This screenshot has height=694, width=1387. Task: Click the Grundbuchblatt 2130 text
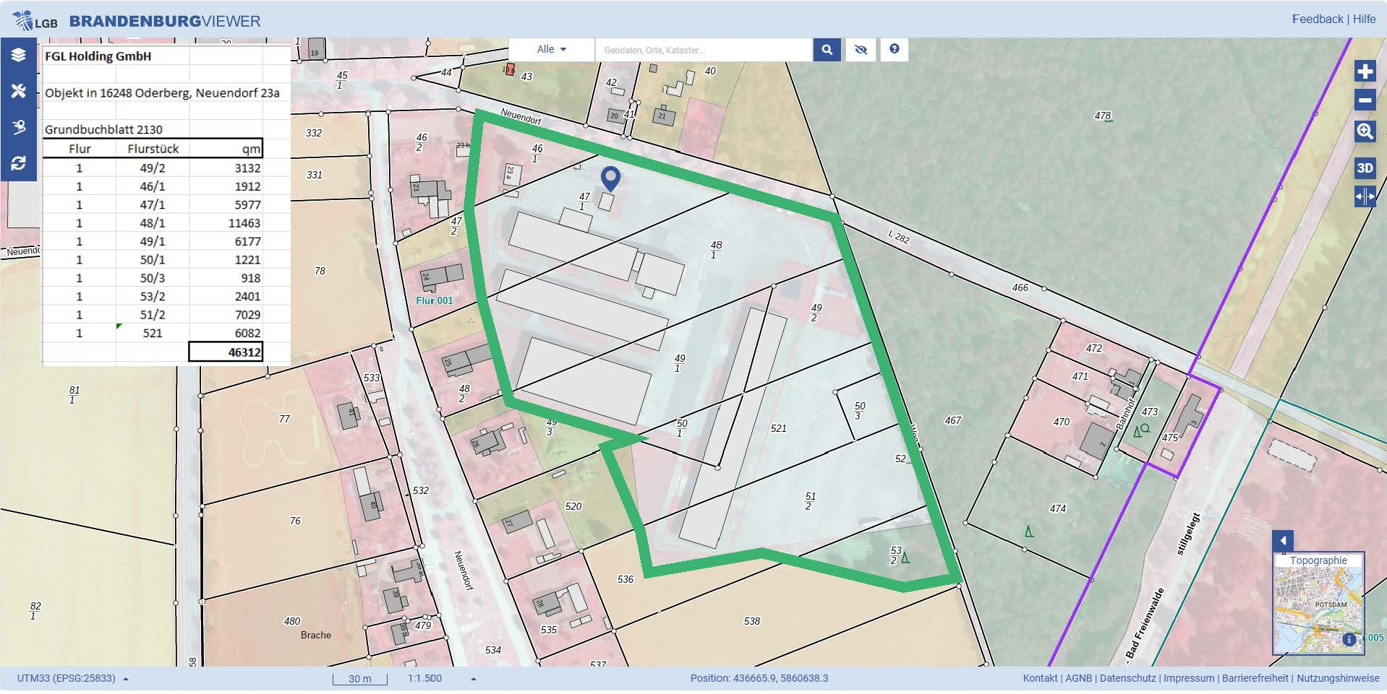[x=103, y=129]
